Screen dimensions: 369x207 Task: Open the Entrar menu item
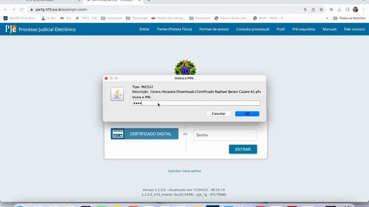point(145,29)
